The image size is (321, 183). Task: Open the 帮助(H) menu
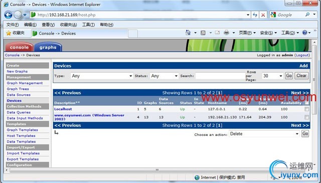(x=106, y=25)
